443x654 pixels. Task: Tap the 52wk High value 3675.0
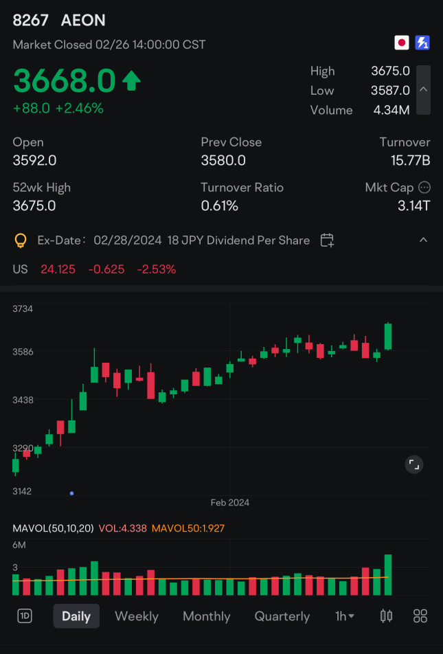pos(34,205)
